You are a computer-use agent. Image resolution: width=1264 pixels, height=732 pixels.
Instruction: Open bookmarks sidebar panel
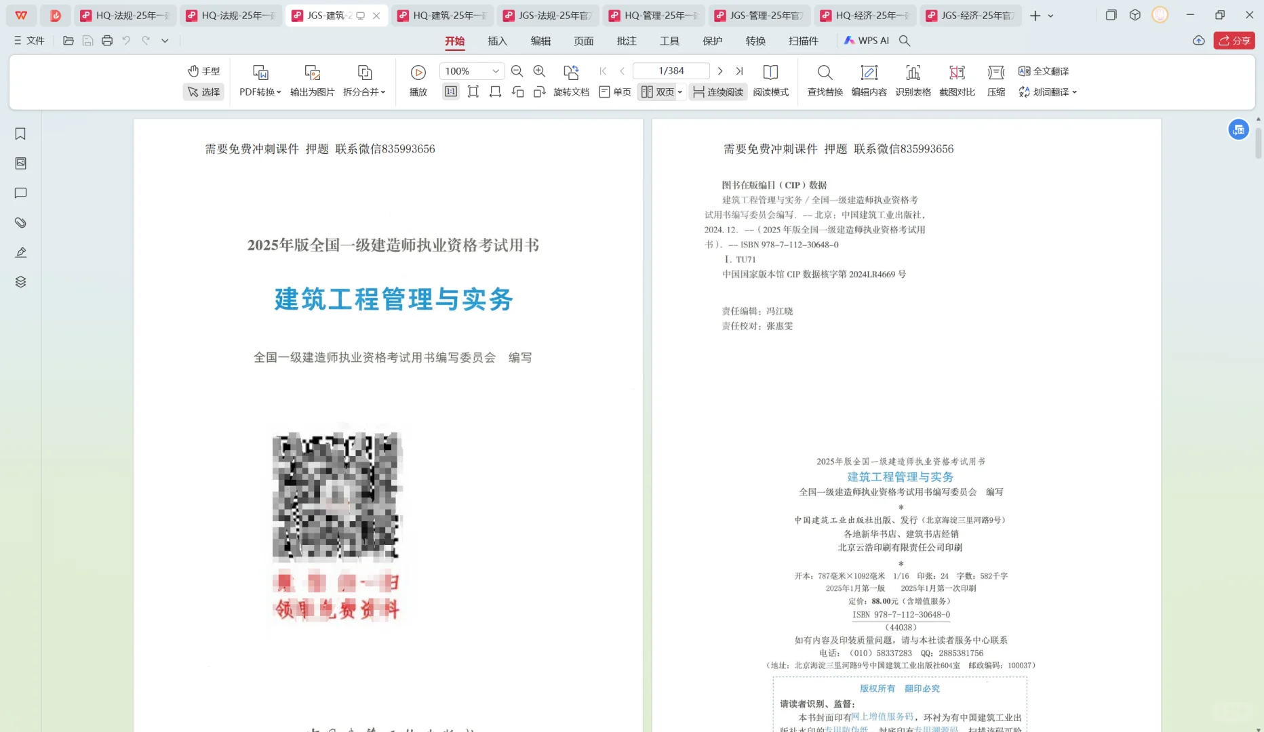[x=20, y=134]
